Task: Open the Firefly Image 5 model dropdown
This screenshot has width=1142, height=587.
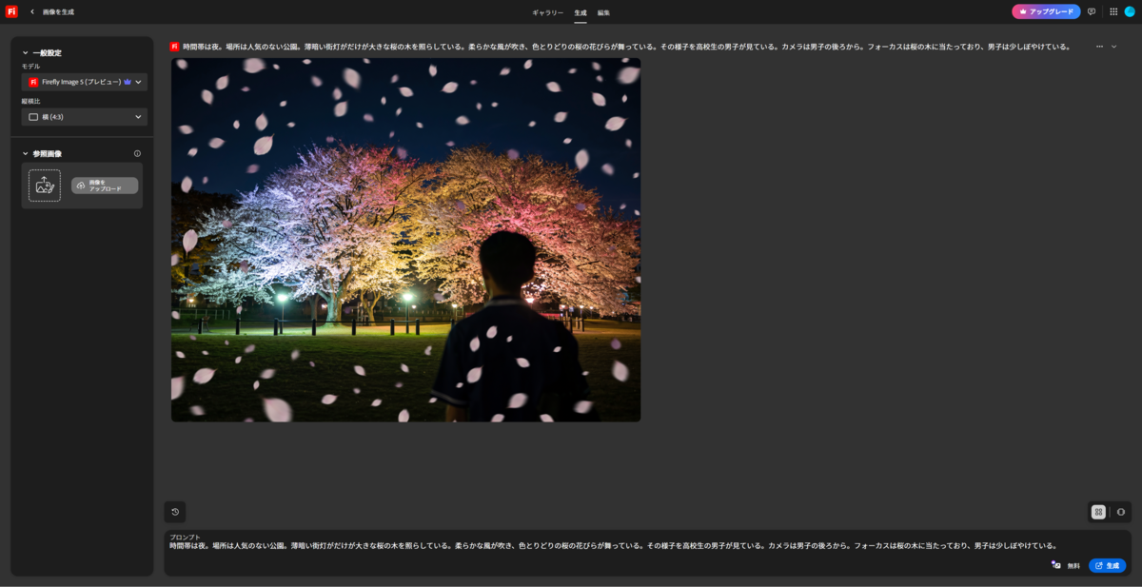Action: point(85,82)
